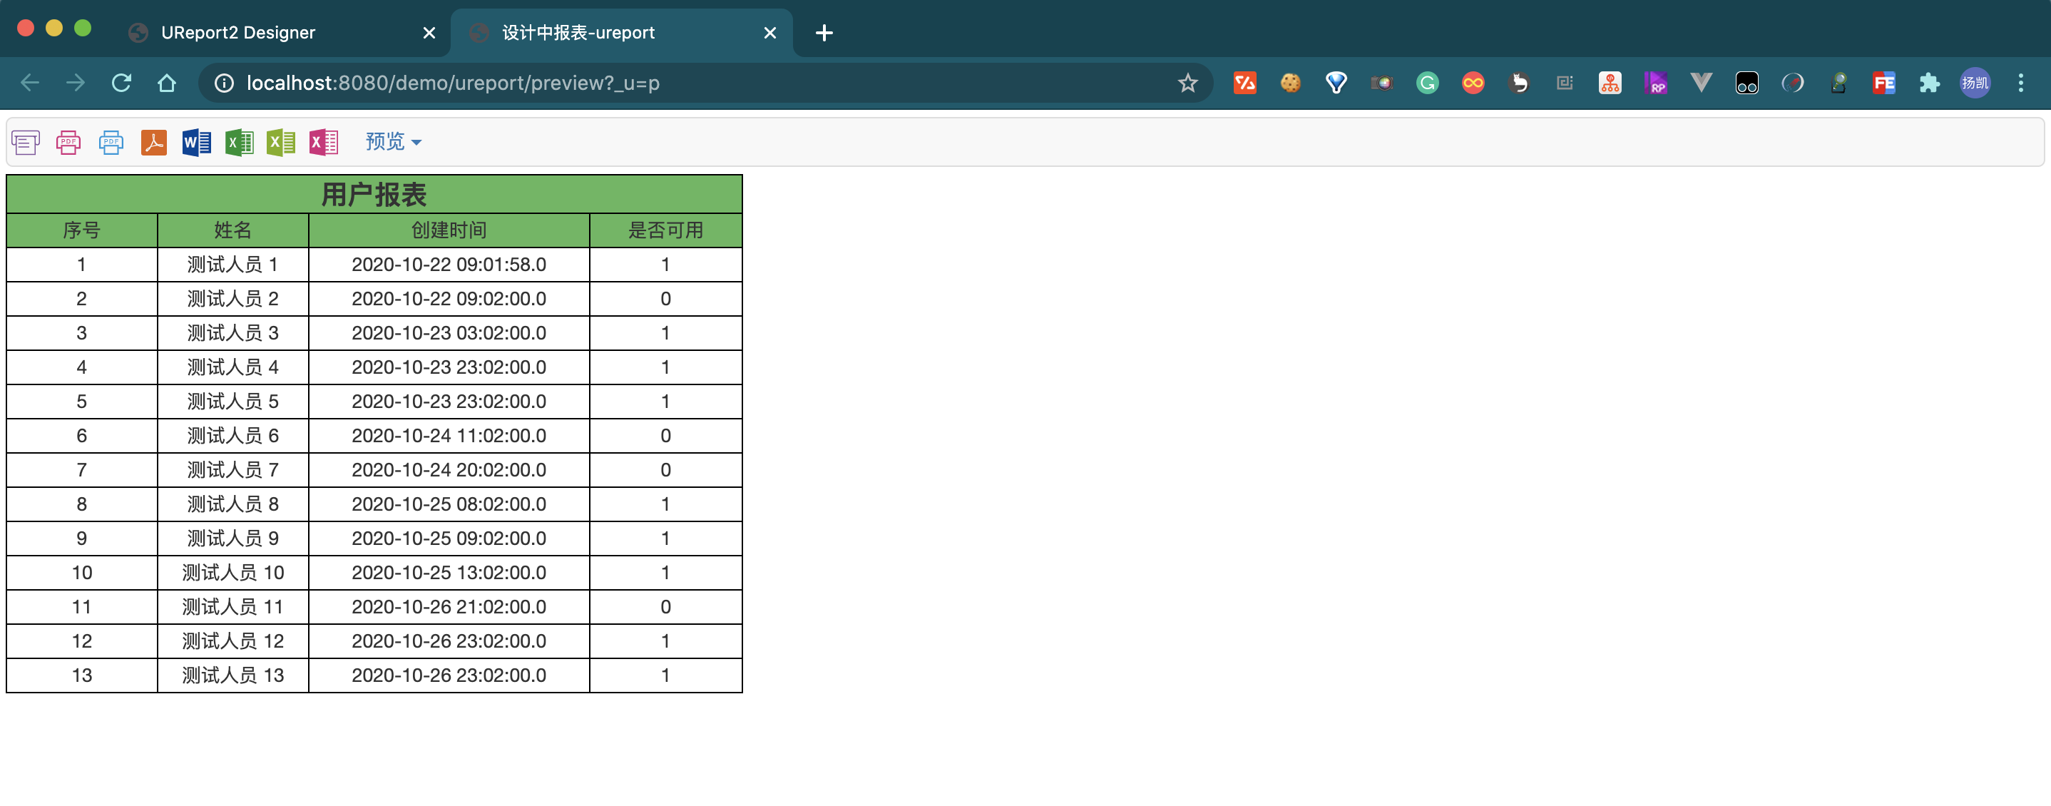Click the 序号 column header
The width and height of the screenshot is (2051, 806).
(82, 230)
